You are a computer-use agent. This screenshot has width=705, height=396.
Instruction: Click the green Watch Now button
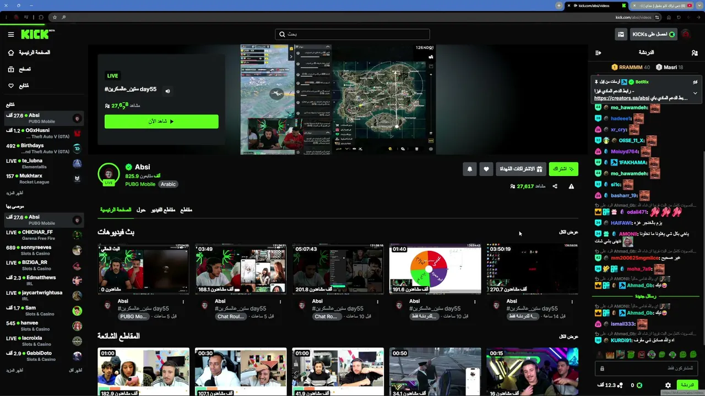(161, 122)
